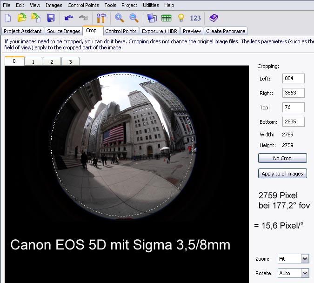Click the New Project icon
Screen dimensions: 314x283
coord(8,18)
